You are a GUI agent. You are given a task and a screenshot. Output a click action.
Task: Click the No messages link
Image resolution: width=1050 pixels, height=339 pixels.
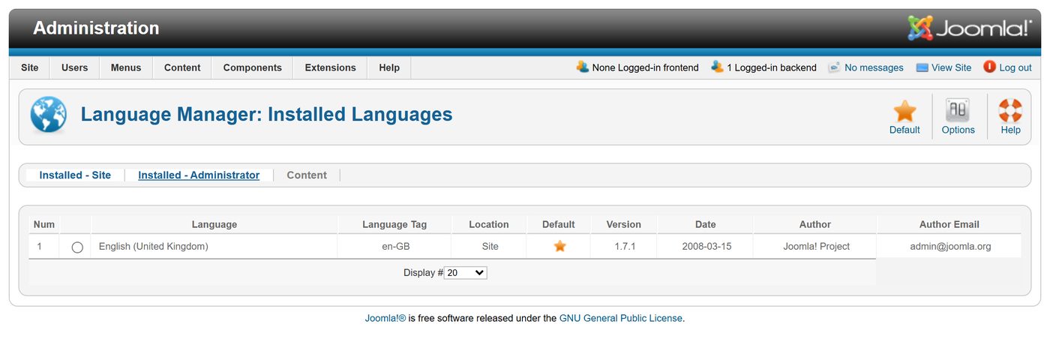(x=874, y=67)
